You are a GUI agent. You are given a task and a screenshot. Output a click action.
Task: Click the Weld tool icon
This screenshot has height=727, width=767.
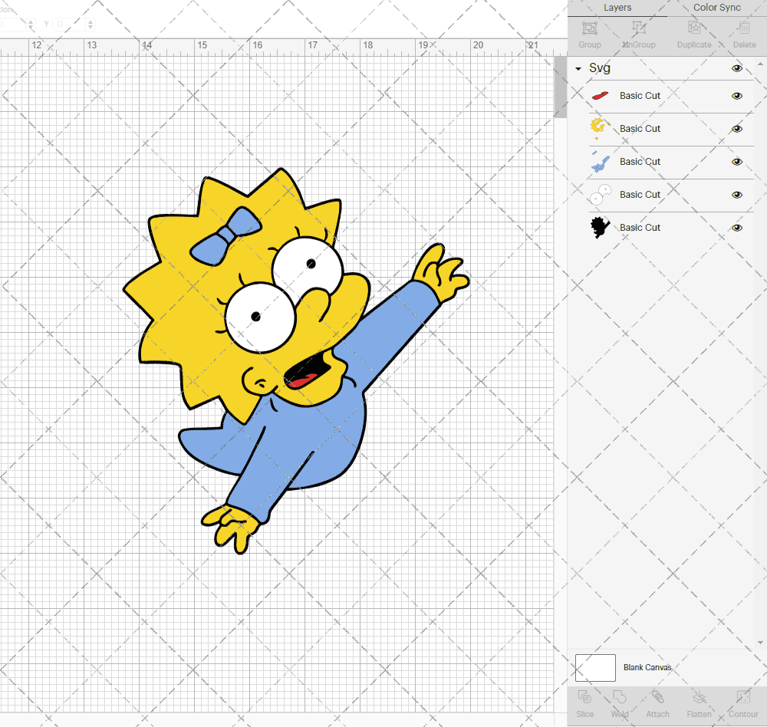619,696
